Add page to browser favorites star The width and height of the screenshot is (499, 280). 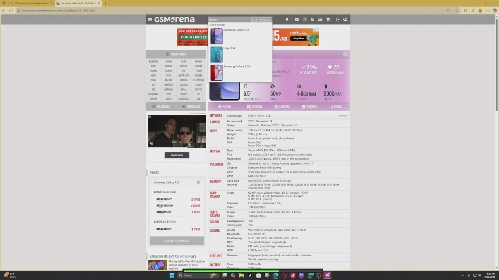(x=457, y=10)
